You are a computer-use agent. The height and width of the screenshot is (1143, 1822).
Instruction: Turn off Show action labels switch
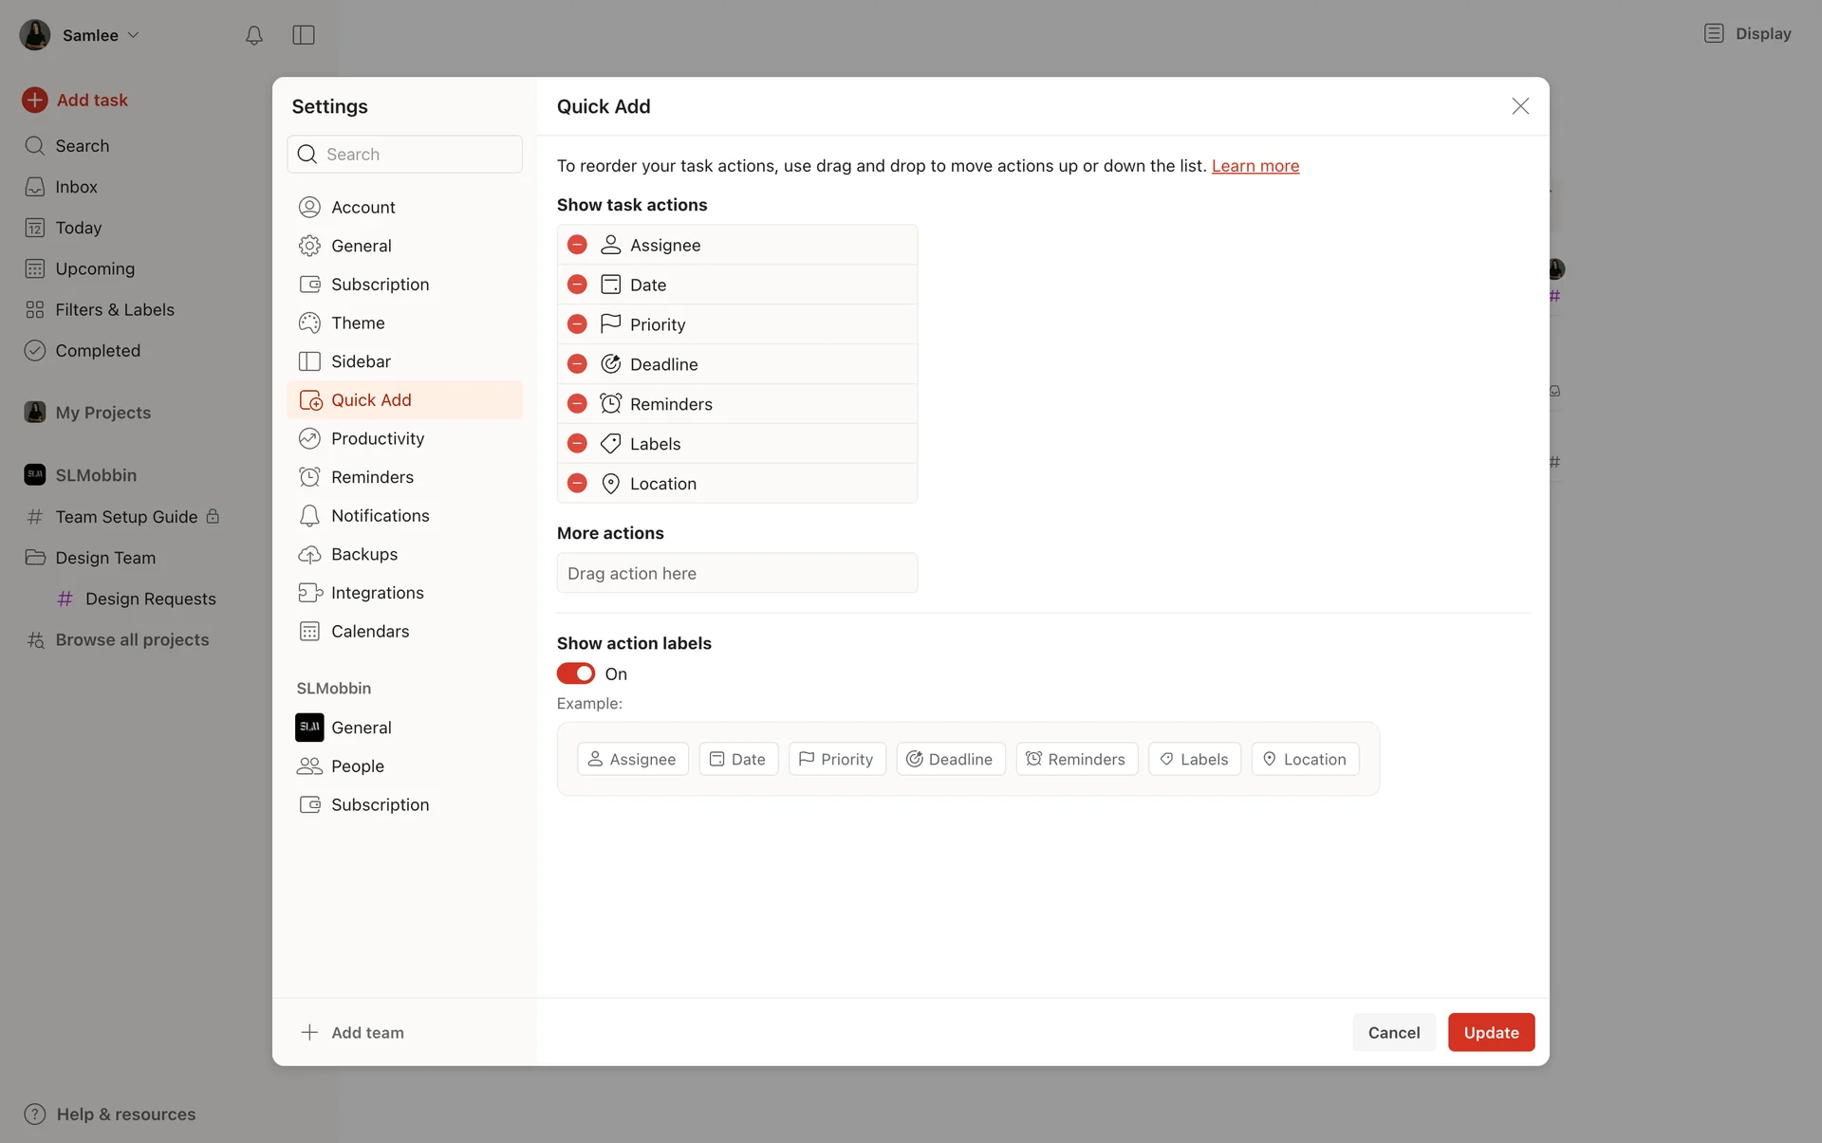click(576, 673)
